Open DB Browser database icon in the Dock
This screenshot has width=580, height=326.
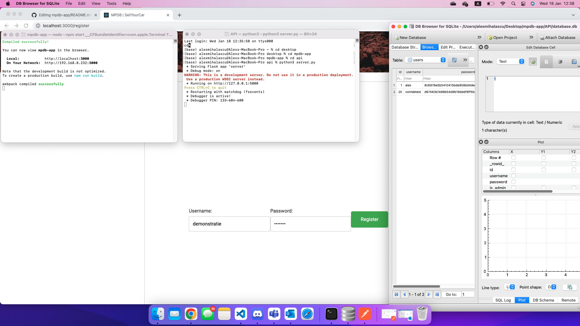tap(348, 314)
